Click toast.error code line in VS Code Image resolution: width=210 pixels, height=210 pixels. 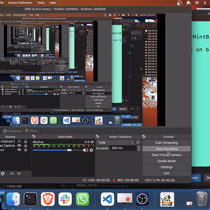(102, 185)
